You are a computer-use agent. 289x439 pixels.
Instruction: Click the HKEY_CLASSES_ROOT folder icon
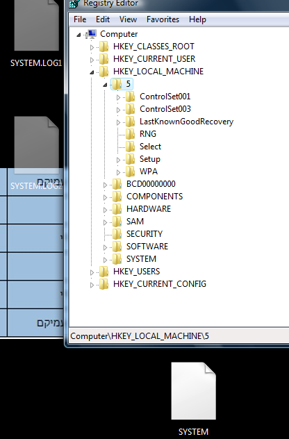pyautogui.click(x=104, y=47)
